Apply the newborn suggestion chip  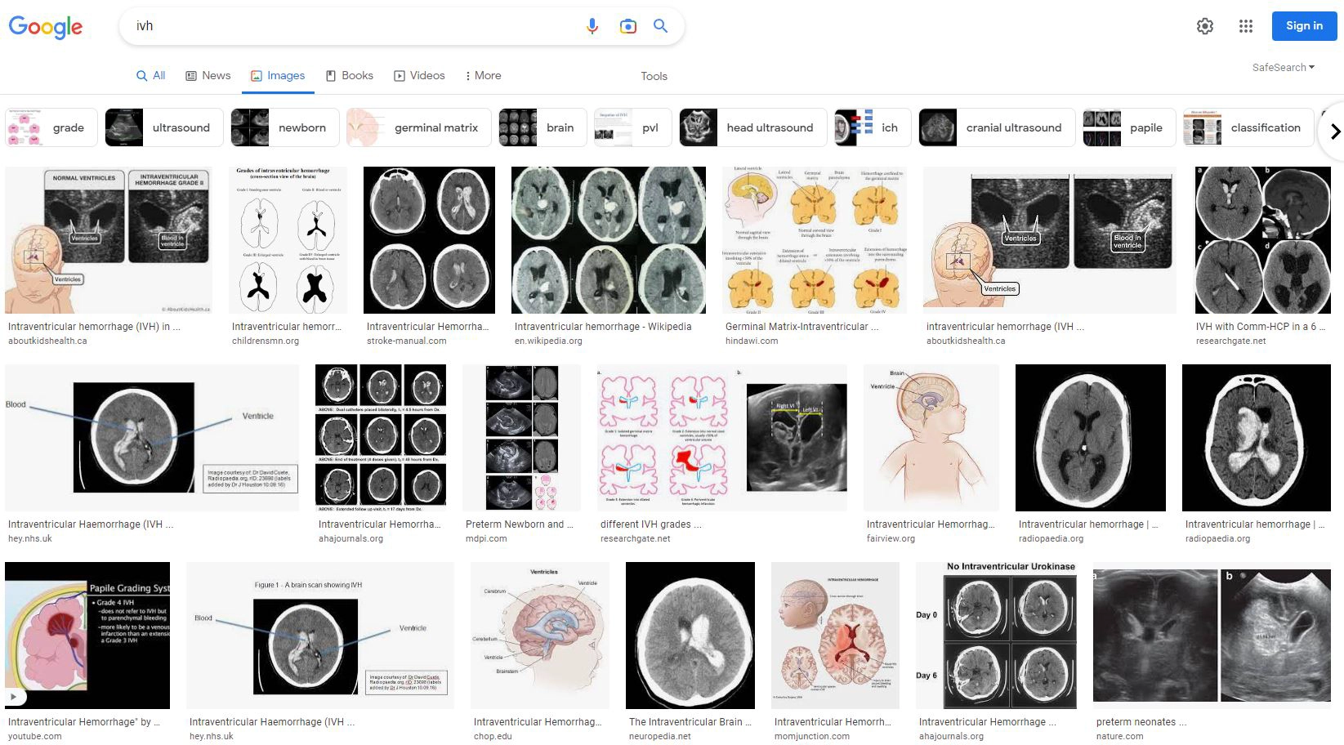284,127
